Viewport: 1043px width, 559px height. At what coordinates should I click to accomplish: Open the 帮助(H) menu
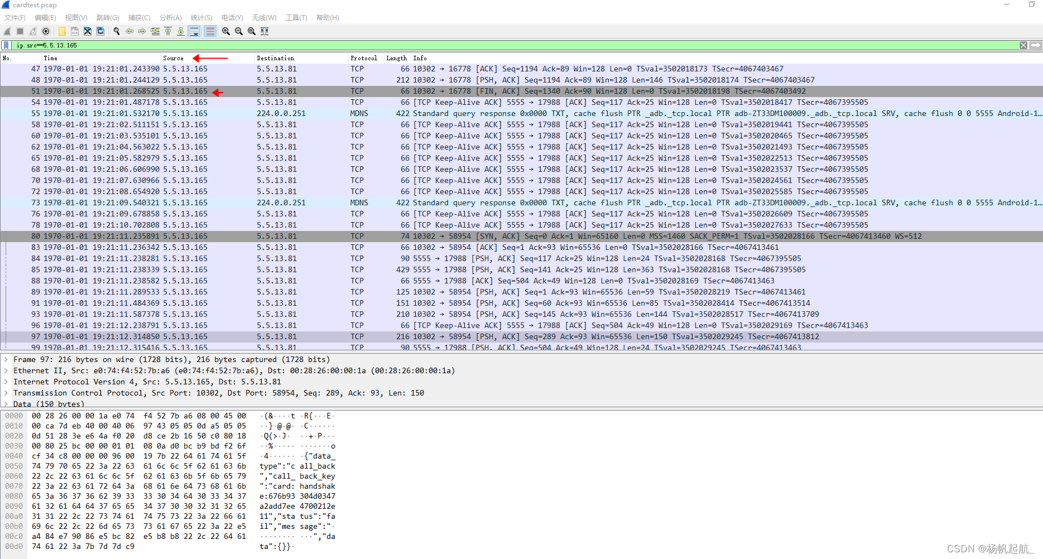click(328, 18)
